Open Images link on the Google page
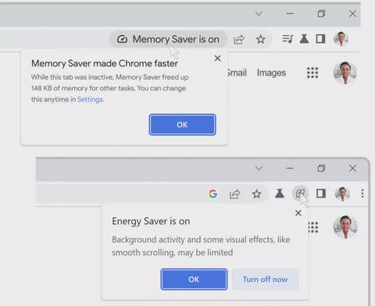Image resolution: width=375 pixels, height=306 pixels. [x=271, y=73]
